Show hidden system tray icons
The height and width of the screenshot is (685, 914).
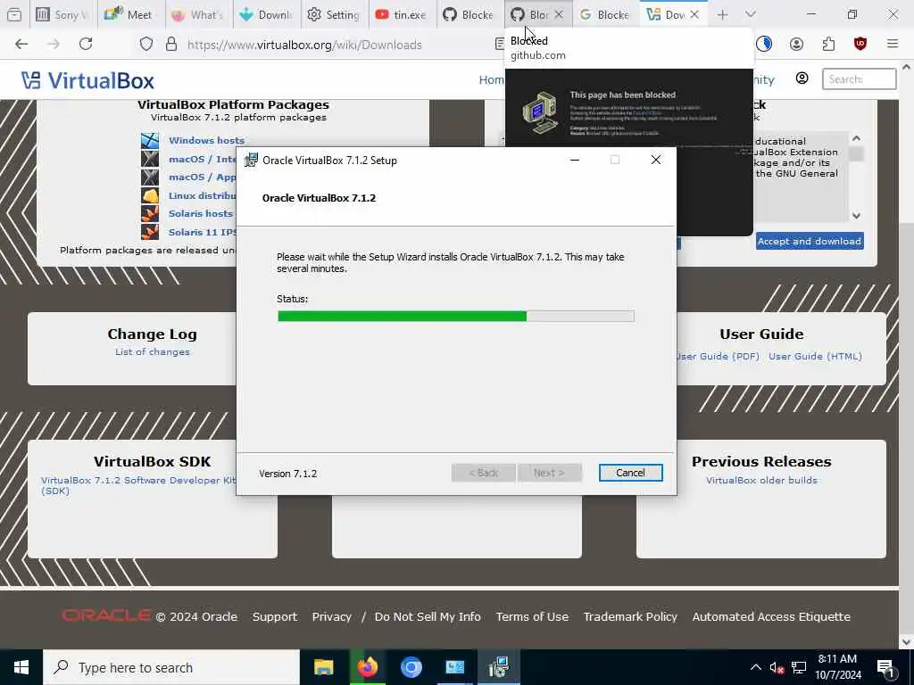coord(755,667)
